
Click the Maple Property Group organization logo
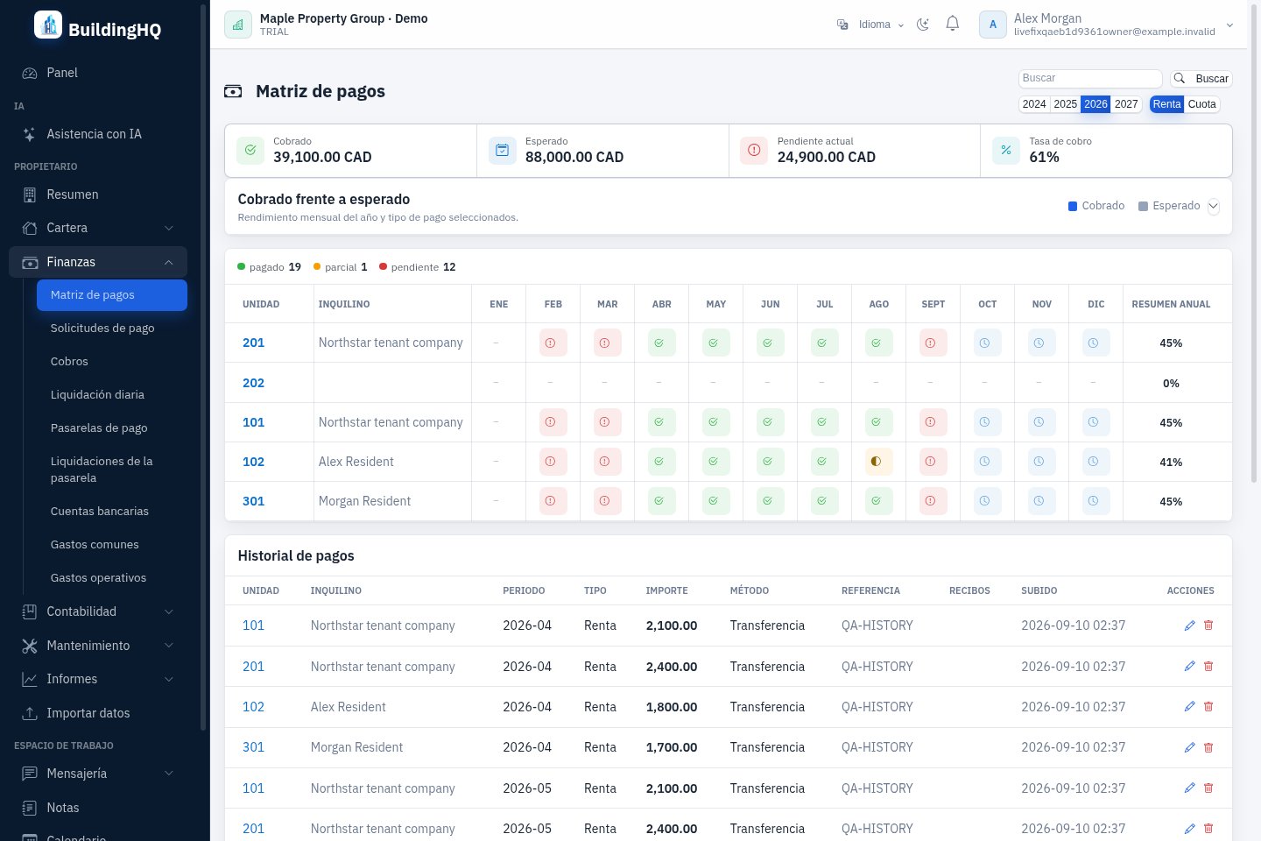click(x=238, y=25)
